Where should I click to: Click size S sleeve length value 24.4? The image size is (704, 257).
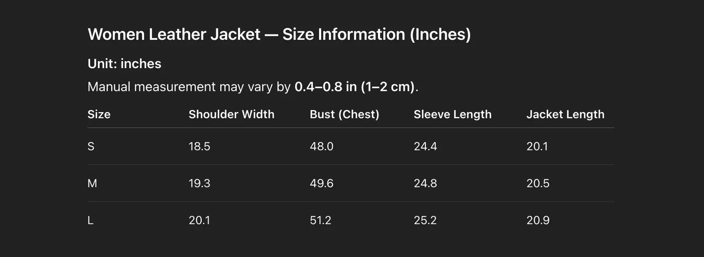click(x=425, y=146)
